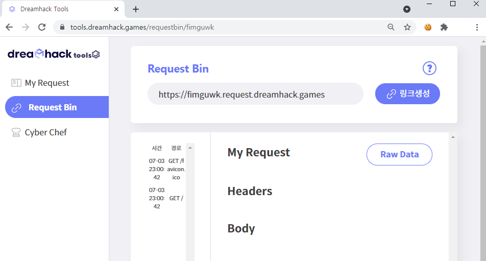Select the Request Bin sidebar item
The width and height of the screenshot is (486, 261).
coord(57,107)
